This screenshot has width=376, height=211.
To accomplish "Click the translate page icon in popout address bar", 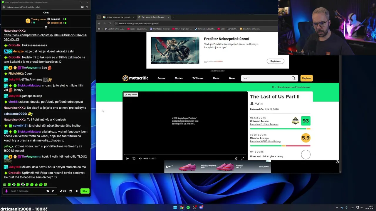I will (x=83, y=7).
